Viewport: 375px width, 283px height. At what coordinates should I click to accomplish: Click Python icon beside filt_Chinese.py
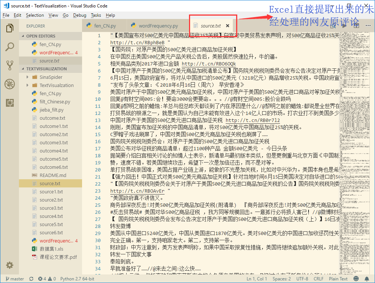(35, 102)
